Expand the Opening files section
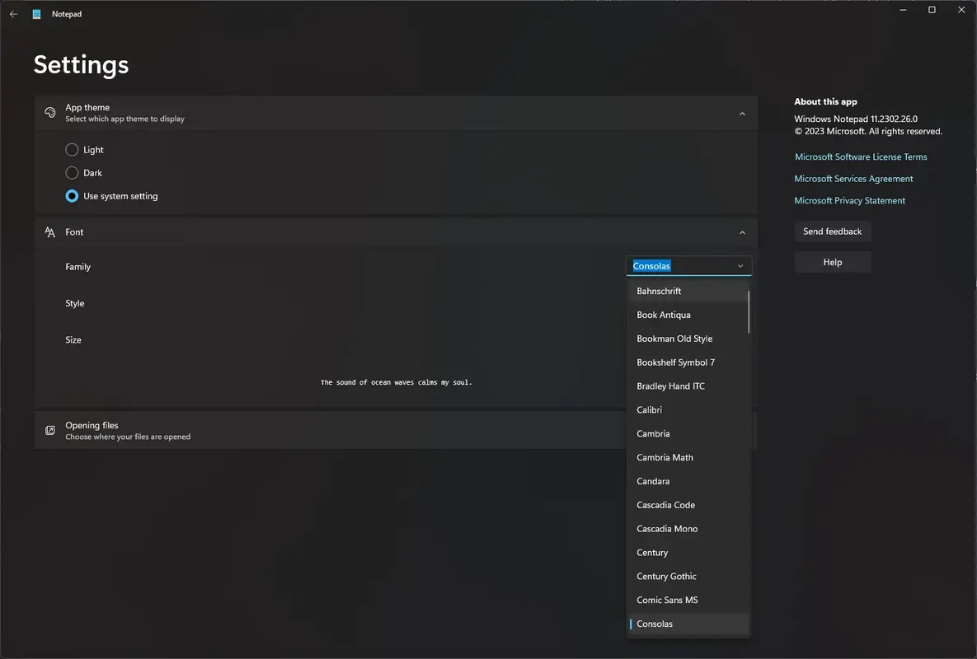 (x=330, y=430)
